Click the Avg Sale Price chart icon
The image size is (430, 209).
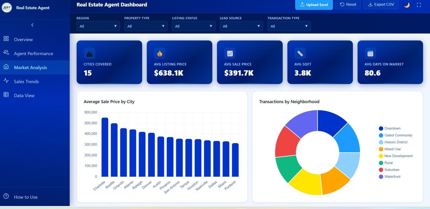pos(229,53)
